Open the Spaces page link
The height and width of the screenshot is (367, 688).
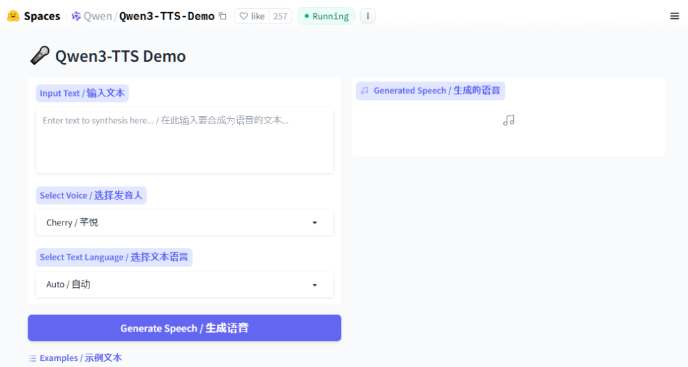point(42,16)
